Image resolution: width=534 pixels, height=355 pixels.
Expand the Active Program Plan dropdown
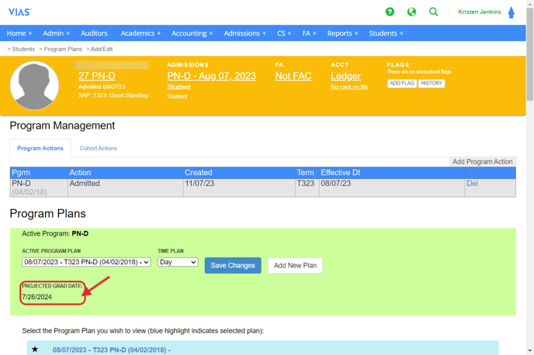tap(86, 262)
